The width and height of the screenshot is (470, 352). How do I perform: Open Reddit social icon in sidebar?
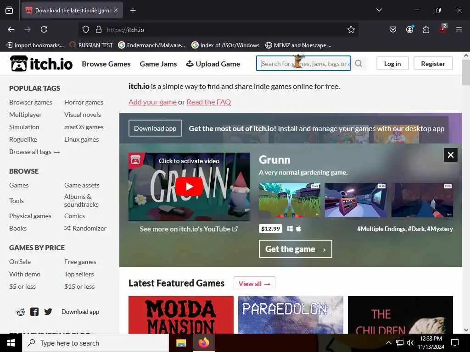point(21,312)
